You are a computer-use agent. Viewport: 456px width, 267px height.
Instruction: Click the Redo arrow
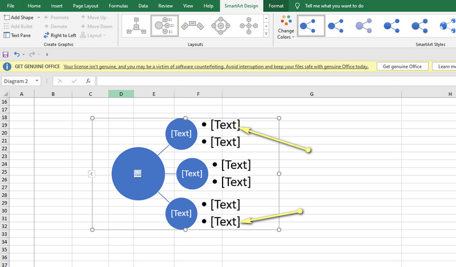click(32, 54)
